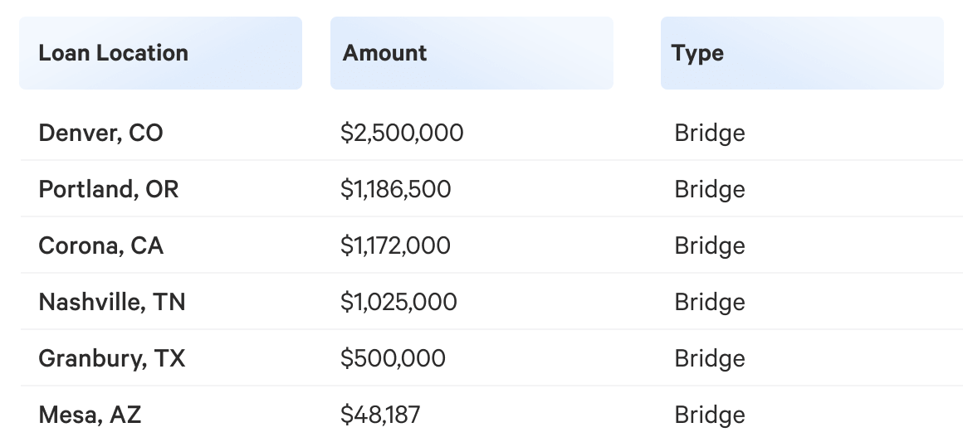Click the $1,186,500 amount cell
This screenshot has width=963, height=442.
click(396, 189)
